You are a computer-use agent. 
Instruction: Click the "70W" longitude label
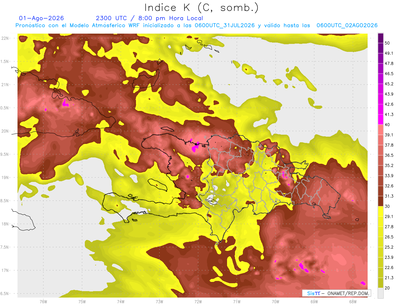(276, 301)
